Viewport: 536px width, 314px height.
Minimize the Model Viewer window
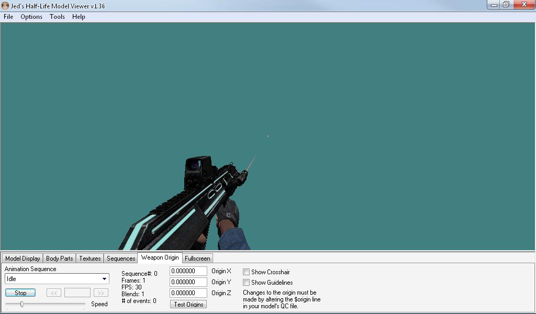point(494,5)
